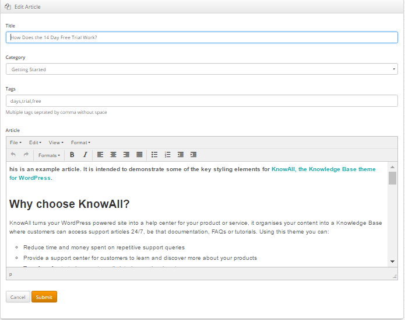Submit the edited article
This screenshot has height=320, width=405.
[44, 297]
